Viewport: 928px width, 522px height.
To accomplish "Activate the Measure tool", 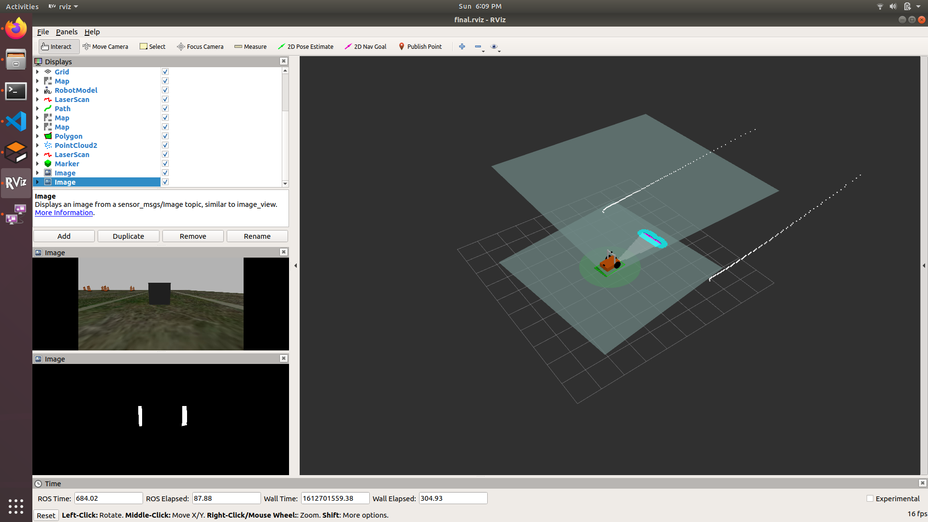I will point(250,46).
